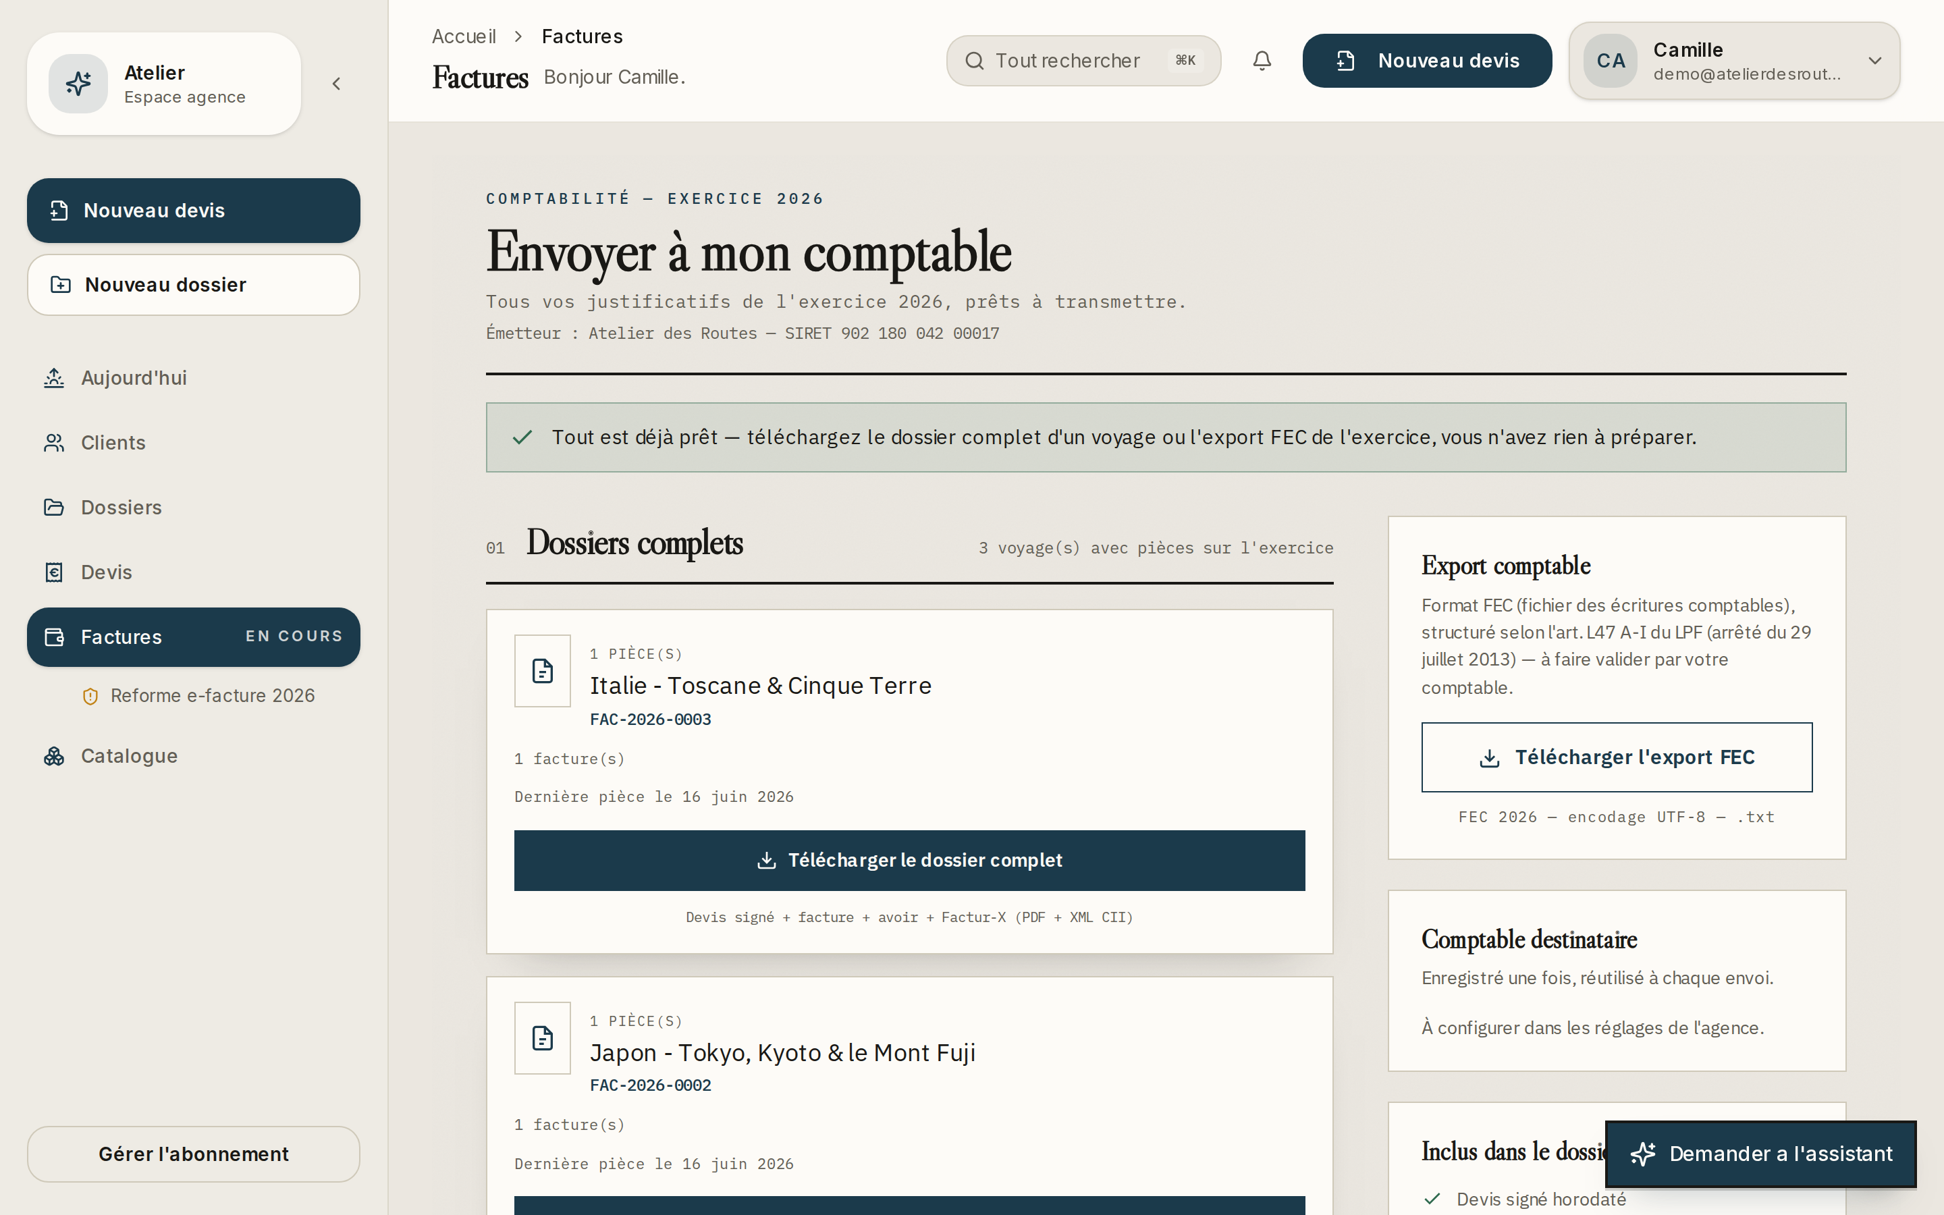
Task: Open Demander a l'assistant
Action: click(1760, 1154)
